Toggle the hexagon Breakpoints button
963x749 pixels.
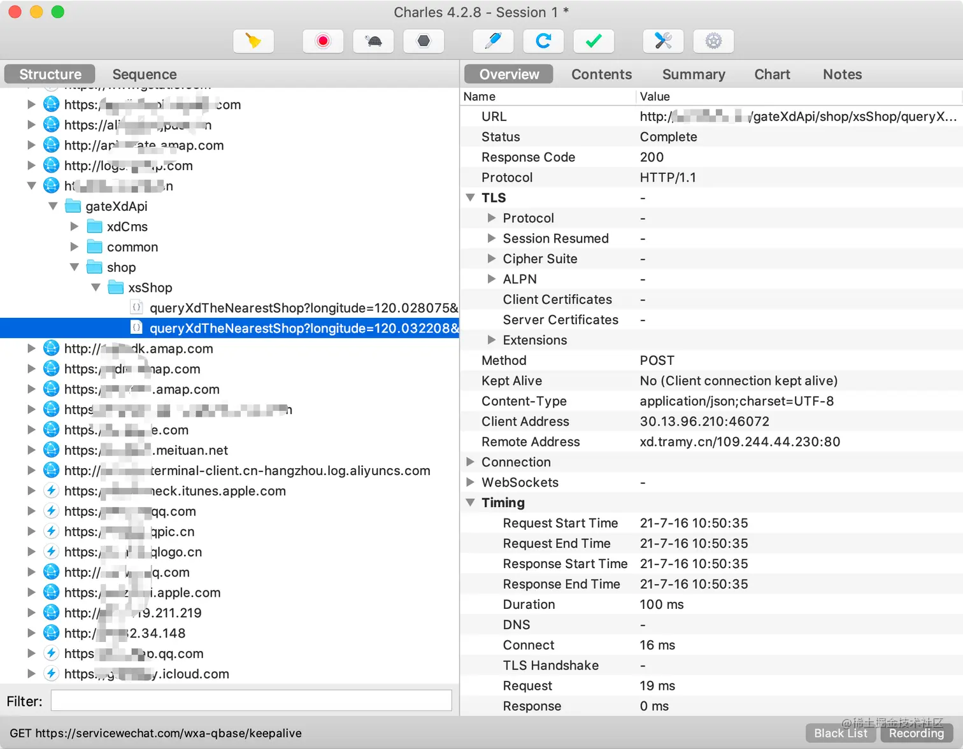click(424, 41)
